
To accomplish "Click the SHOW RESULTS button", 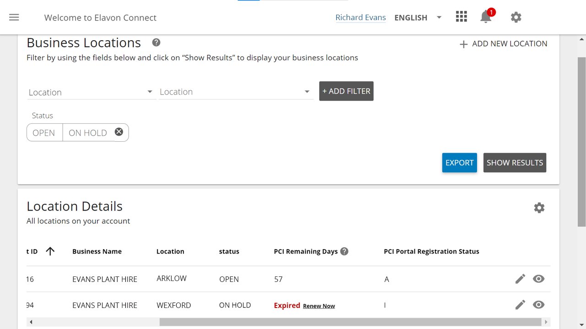I will coord(515,163).
